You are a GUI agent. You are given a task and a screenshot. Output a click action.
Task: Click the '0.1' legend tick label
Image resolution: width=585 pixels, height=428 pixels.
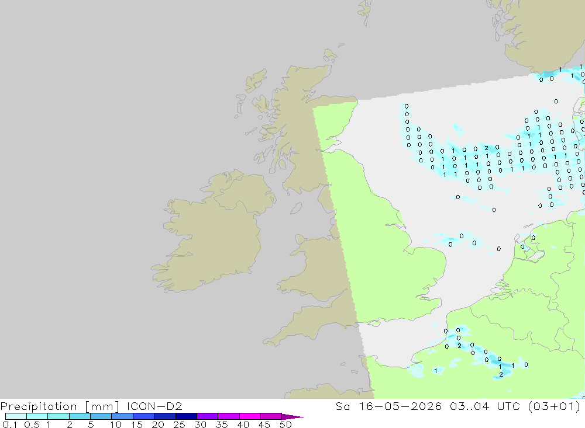point(10,424)
